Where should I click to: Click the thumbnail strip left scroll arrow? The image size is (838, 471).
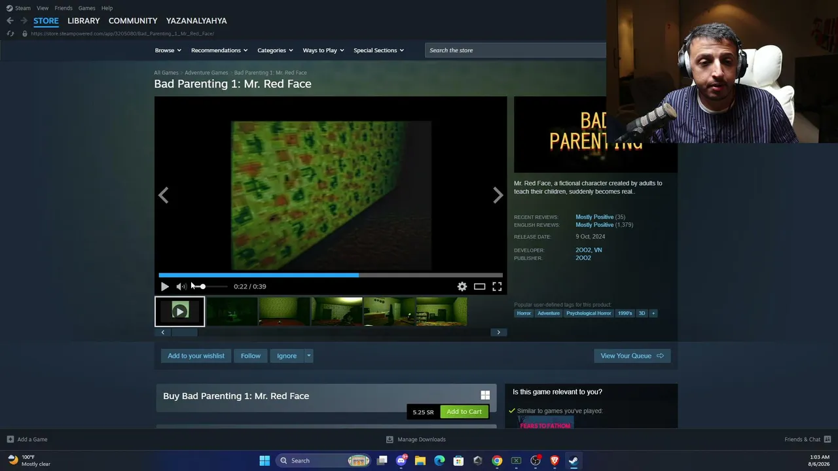click(163, 332)
